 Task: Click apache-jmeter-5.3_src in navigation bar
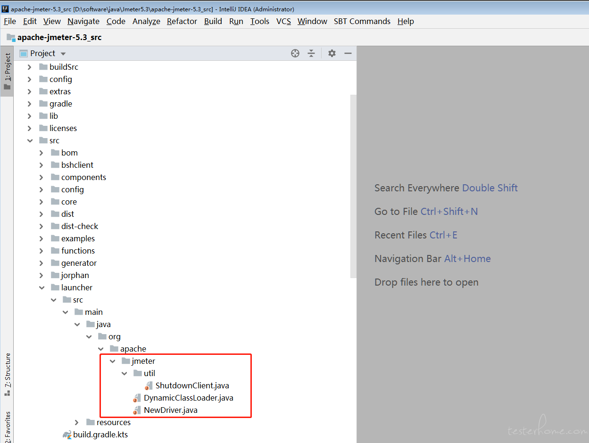[x=59, y=37]
